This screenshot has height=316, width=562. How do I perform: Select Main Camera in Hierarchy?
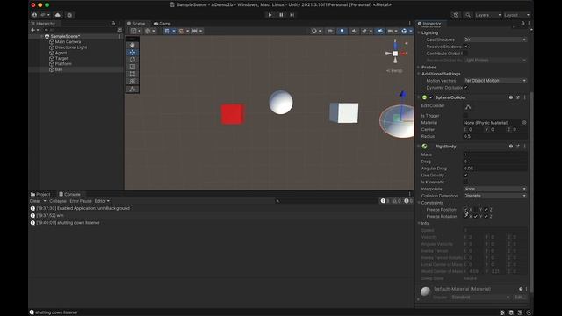tap(68, 42)
